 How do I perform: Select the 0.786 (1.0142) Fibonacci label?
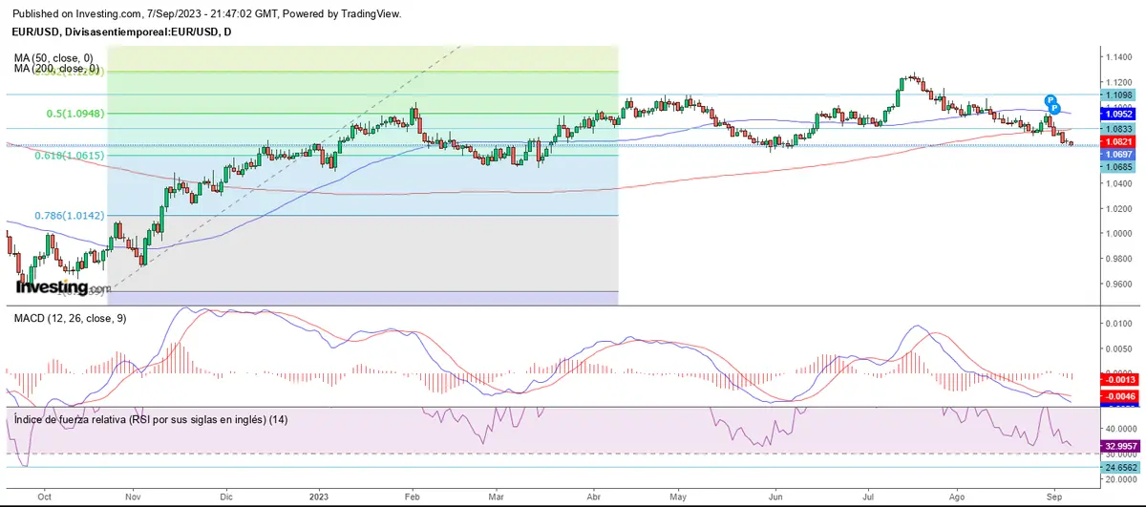pyautogui.click(x=68, y=217)
